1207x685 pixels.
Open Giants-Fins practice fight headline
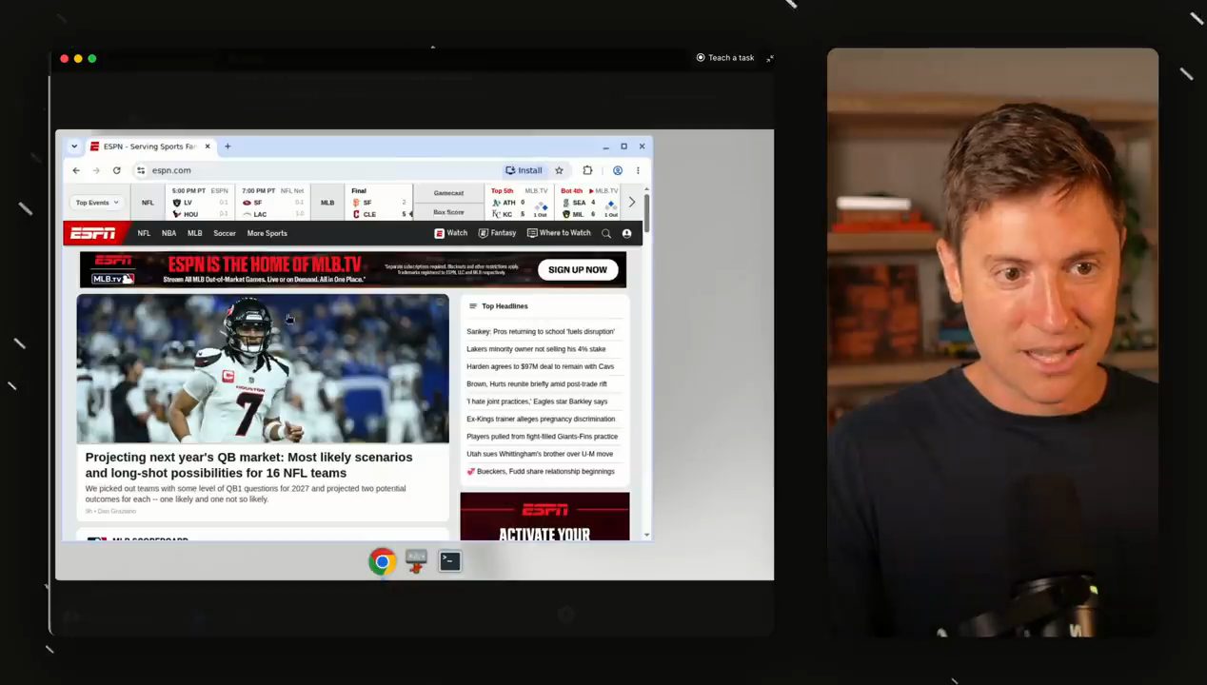(542, 436)
